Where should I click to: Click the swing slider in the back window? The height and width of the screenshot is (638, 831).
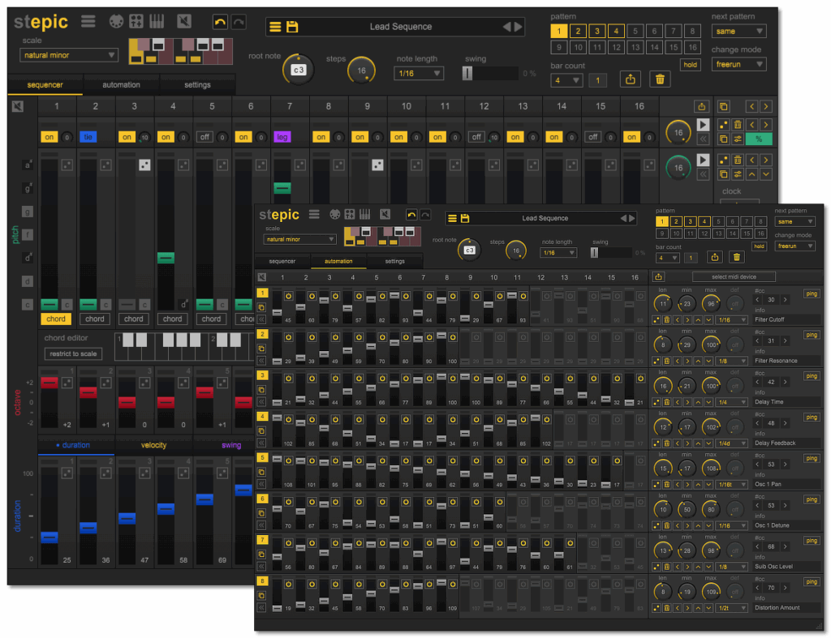pos(467,74)
